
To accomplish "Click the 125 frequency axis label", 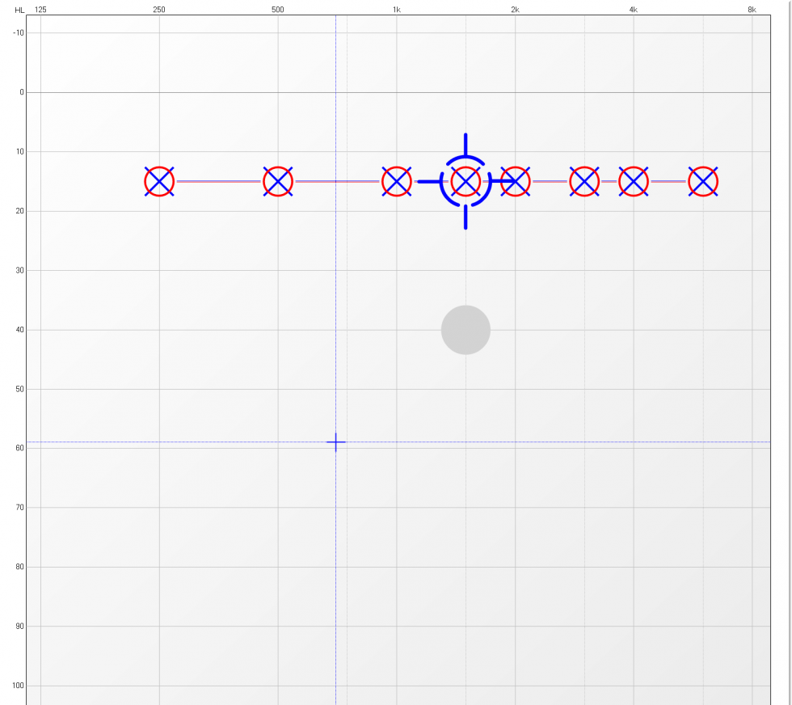I will tap(40, 10).
